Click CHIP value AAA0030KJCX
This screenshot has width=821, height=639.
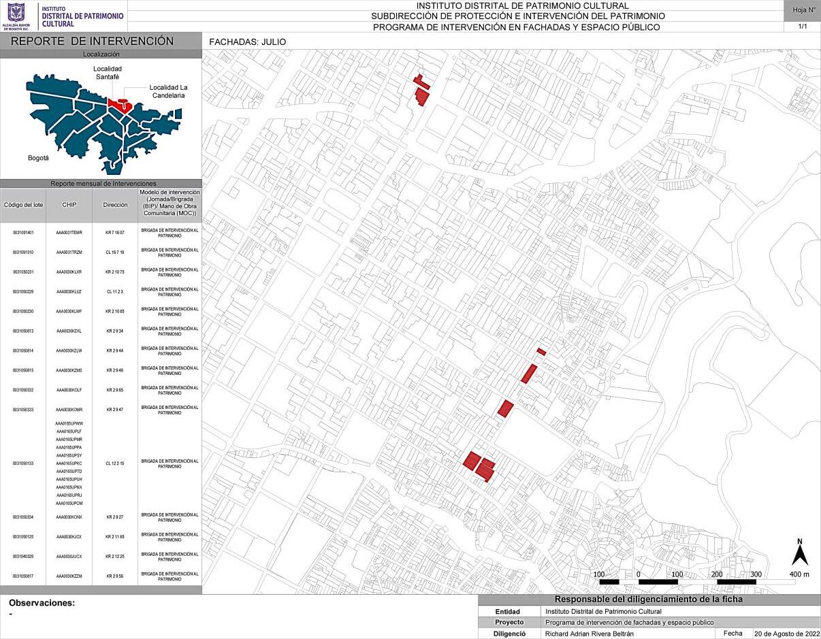coord(69,537)
